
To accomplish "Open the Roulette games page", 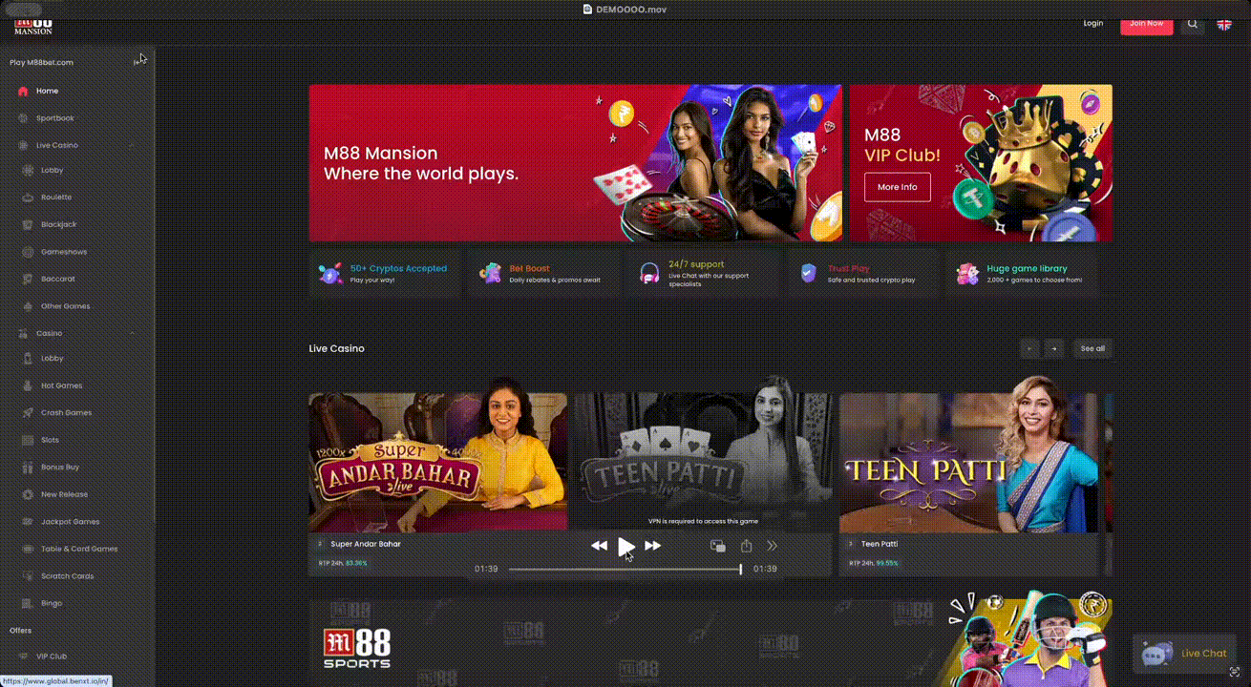I will (56, 198).
